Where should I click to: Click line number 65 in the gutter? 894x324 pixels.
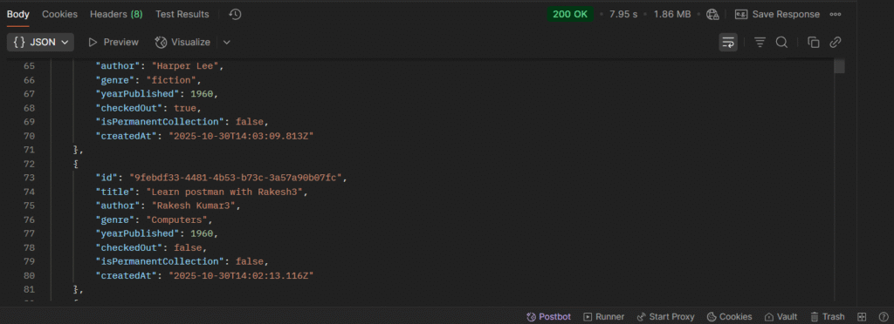click(x=29, y=66)
